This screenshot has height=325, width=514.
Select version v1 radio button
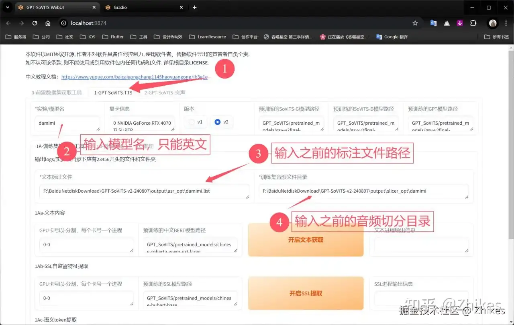coord(196,122)
